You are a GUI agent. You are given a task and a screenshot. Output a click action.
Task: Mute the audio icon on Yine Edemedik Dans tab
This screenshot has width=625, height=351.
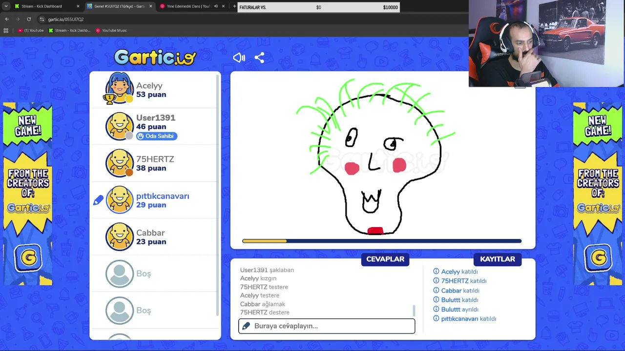216,6
